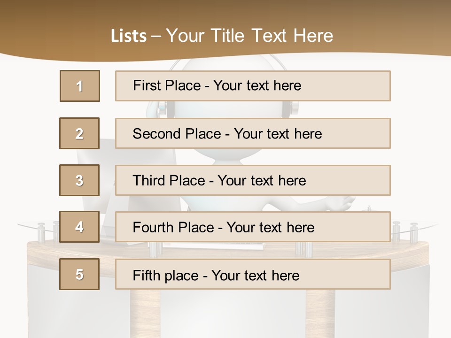Select the number 2 box
Screen dimensions: 451x338
[x=79, y=133]
